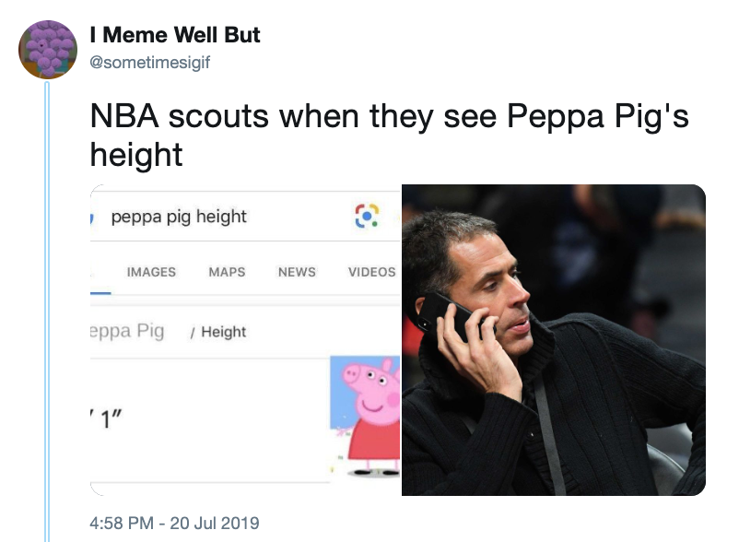Screen dimensions: 739x542
Task: Select the NEWS tab
Action: 297,272
